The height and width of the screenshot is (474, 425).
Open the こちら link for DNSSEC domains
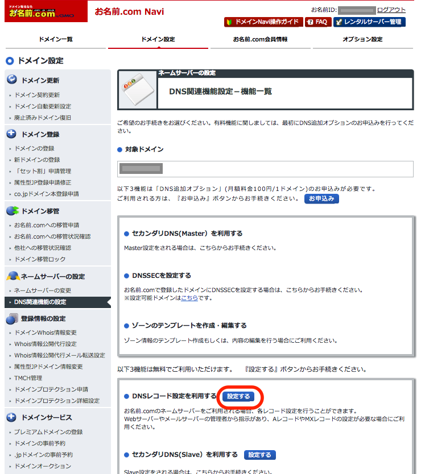point(189,298)
